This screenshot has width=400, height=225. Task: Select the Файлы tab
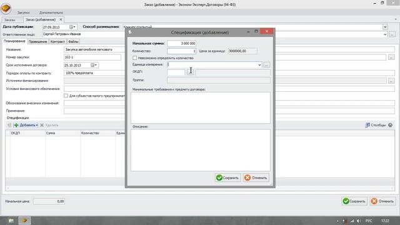(73, 42)
